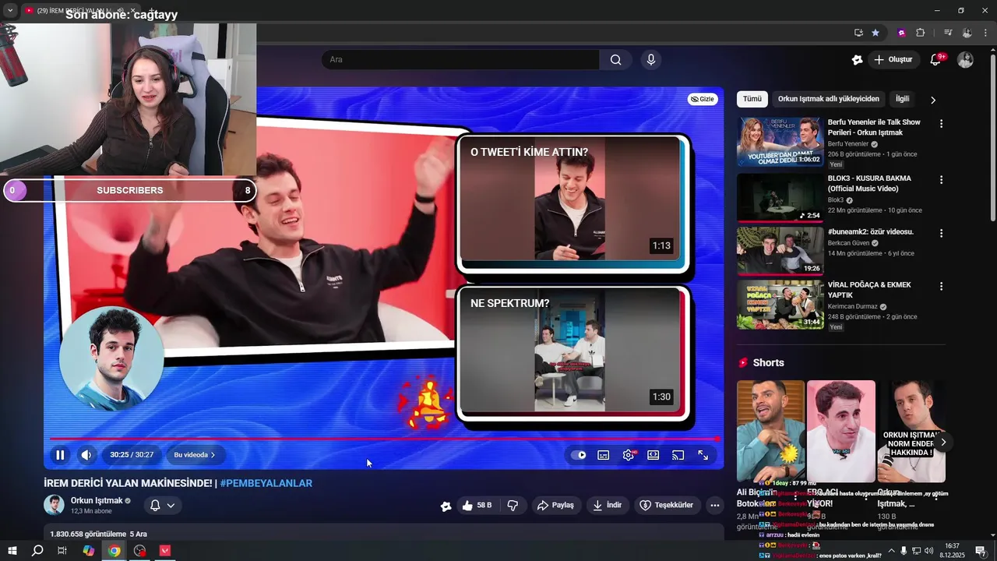Open the tab search dropdown arrow
The height and width of the screenshot is (561, 997).
tap(10, 10)
